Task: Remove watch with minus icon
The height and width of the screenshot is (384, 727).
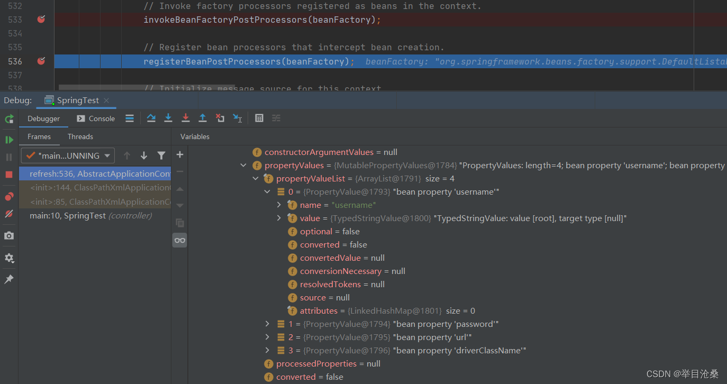Action: tap(180, 171)
